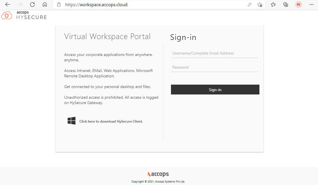Focus the Username/Complete Email Address field
The height and width of the screenshot is (185, 318).
(214, 53)
